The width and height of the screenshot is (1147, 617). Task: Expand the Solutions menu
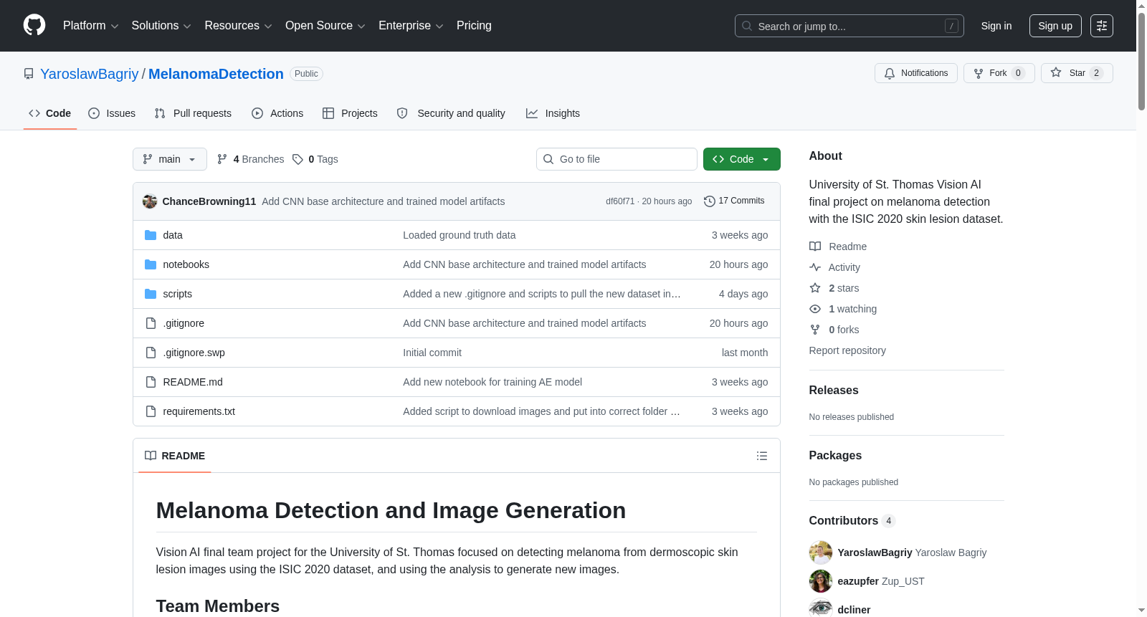point(161,26)
